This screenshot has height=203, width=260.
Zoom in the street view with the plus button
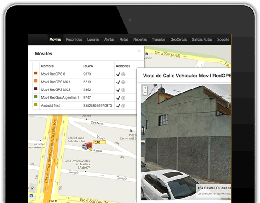(145, 88)
